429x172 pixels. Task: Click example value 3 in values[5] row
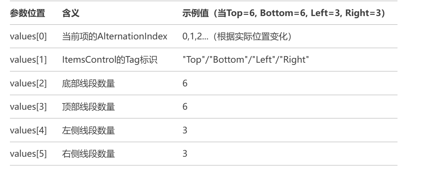pos(185,154)
